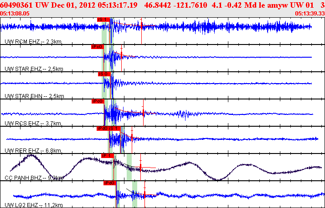325x208 pixels.
Task: Click the iS 1 pick flag on RCM trace
Action: tap(103, 20)
